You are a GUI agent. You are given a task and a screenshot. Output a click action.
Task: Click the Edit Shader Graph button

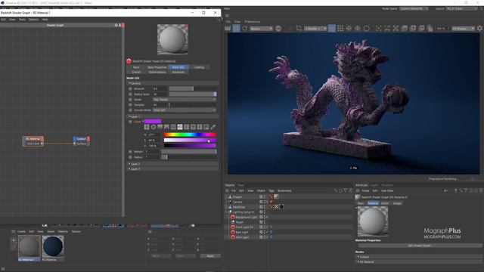coord(420,246)
